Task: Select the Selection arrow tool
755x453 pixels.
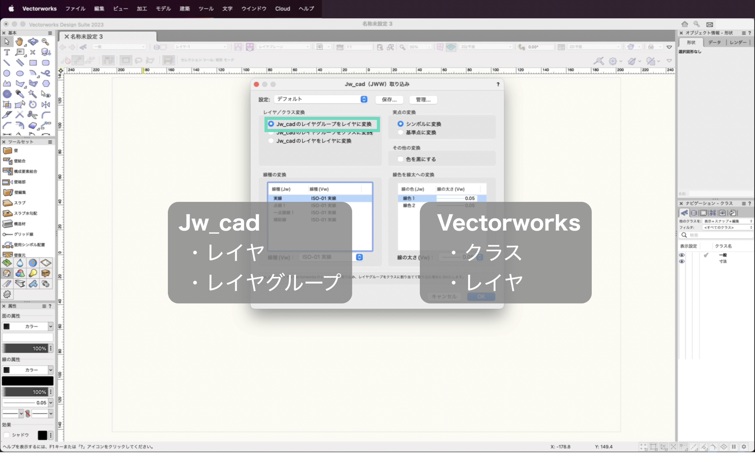Action: tap(7, 41)
